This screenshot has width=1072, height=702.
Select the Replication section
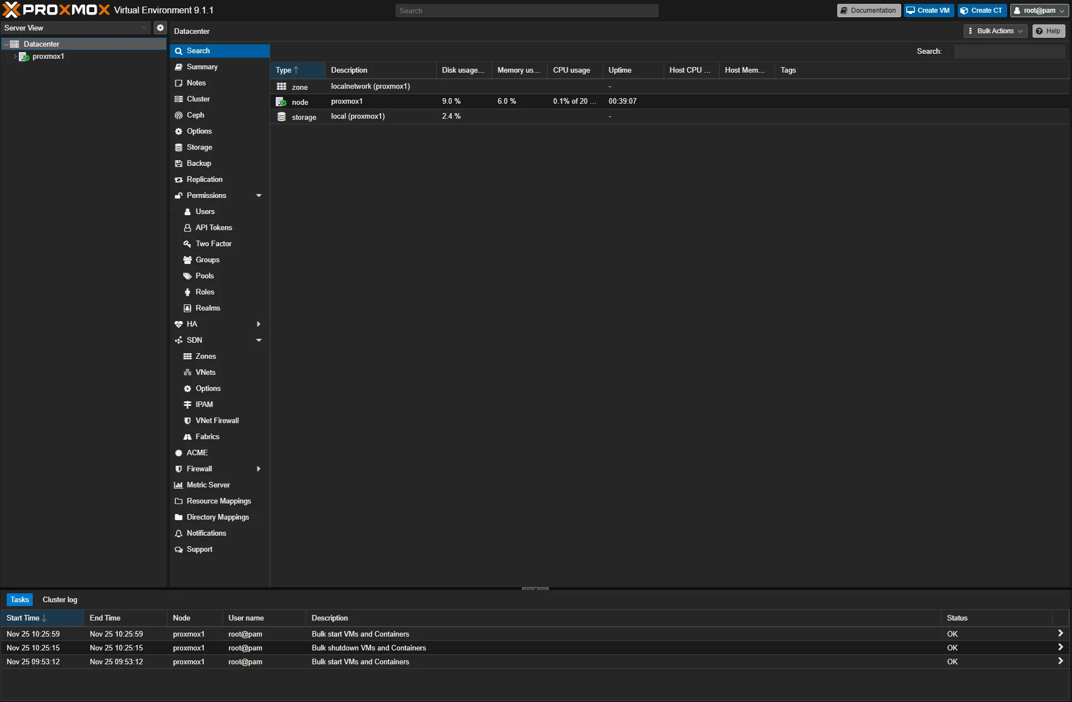pos(205,179)
